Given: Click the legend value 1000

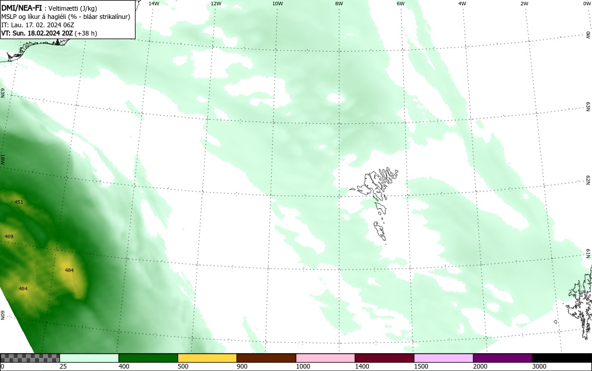Looking at the screenshot, I should (x=303, y=366).
